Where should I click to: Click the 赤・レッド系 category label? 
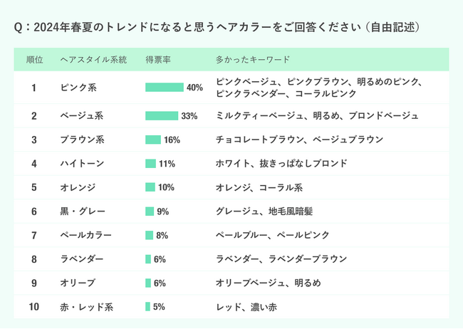coord(87,307)
